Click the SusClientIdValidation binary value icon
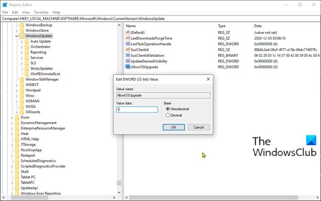Screen dimensions: 321x201 [128, 55]
